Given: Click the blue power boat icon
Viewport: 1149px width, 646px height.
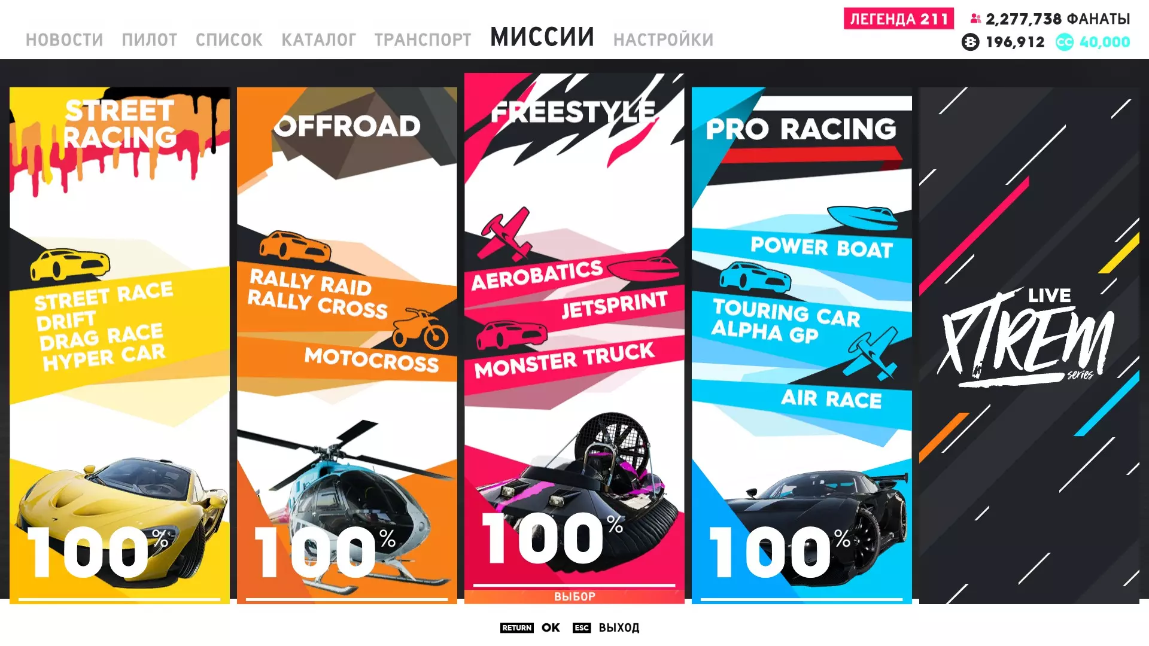Looking at the screenshot, I should pyautogui.click(x=862, y=218).
